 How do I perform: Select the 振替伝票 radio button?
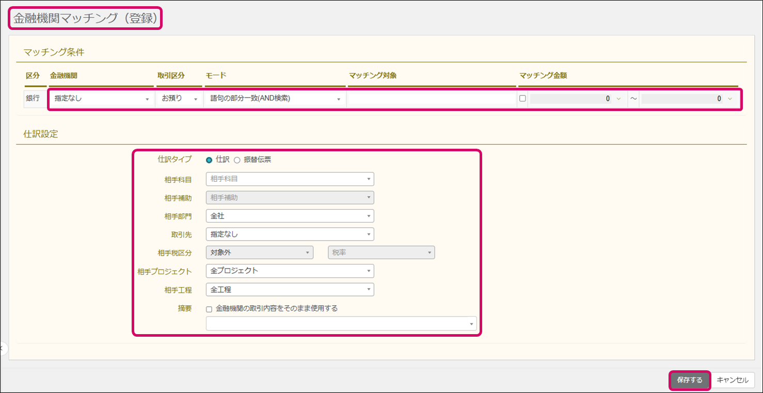tap(237, 160)
